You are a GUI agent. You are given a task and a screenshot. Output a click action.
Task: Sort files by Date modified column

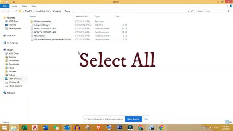pos(81,16)
